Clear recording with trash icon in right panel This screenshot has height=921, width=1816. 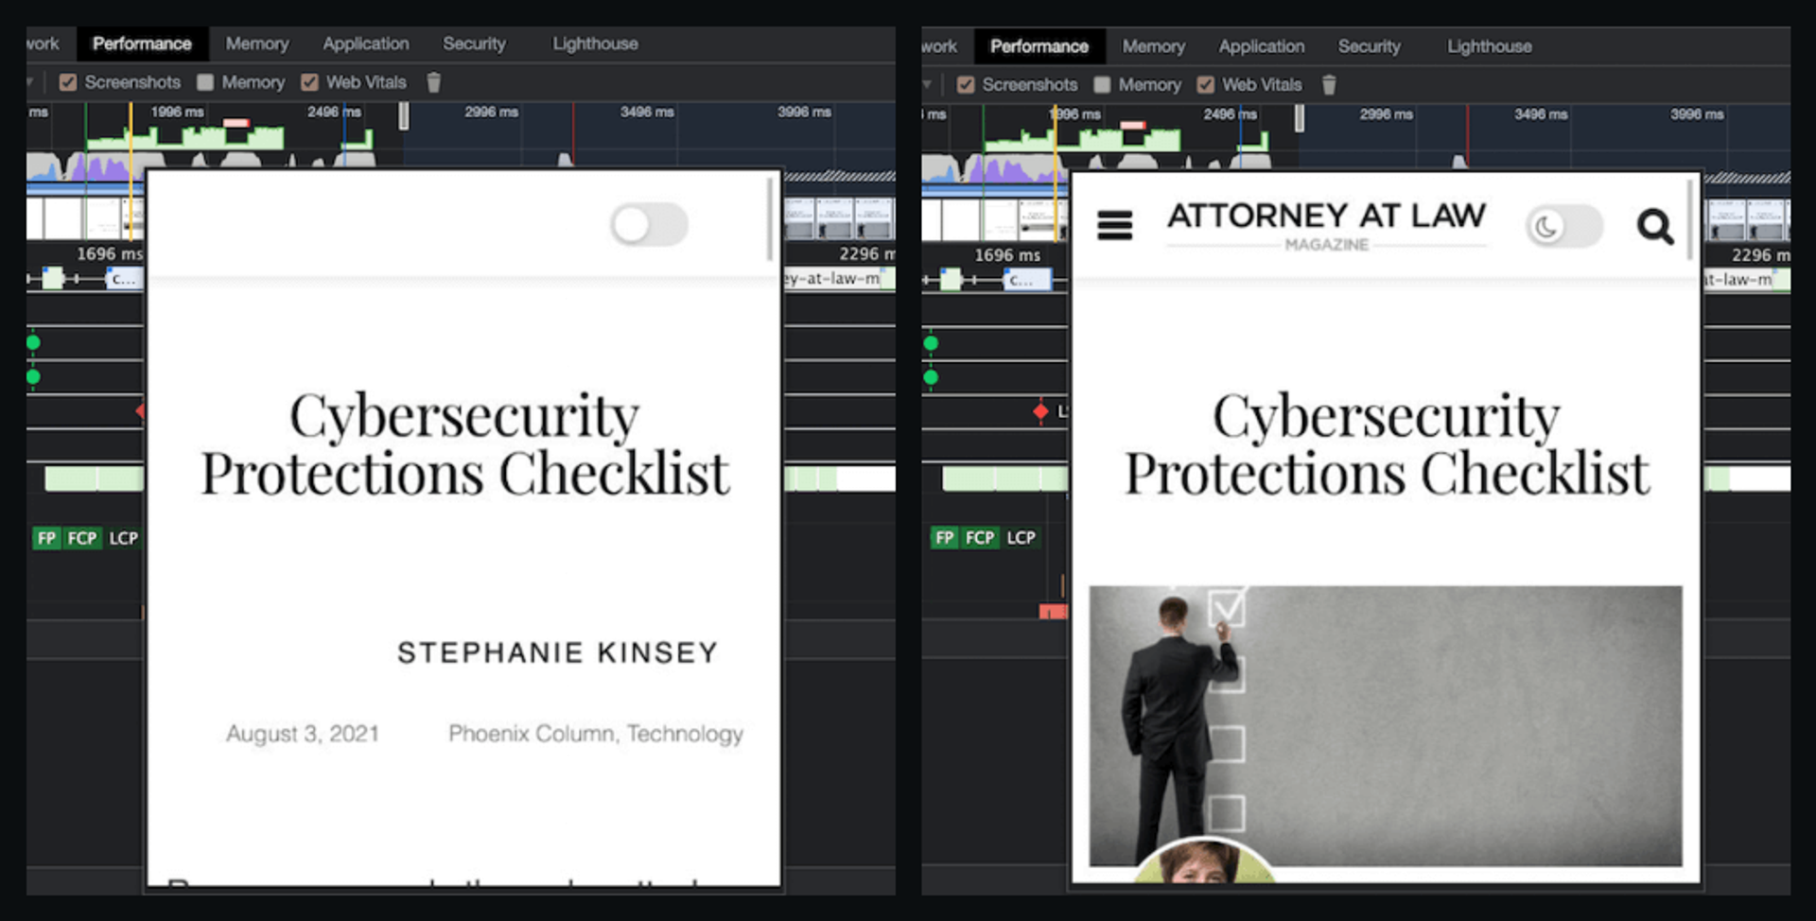tap(1329, 85)
